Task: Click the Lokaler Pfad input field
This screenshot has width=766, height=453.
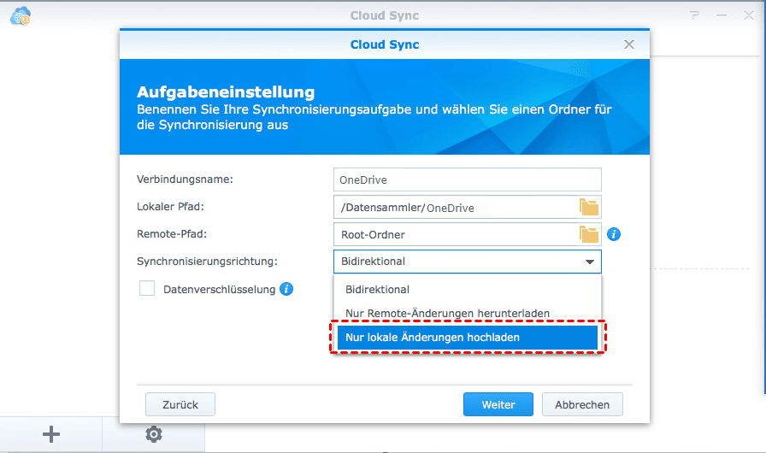Action: tap(455, 207)
